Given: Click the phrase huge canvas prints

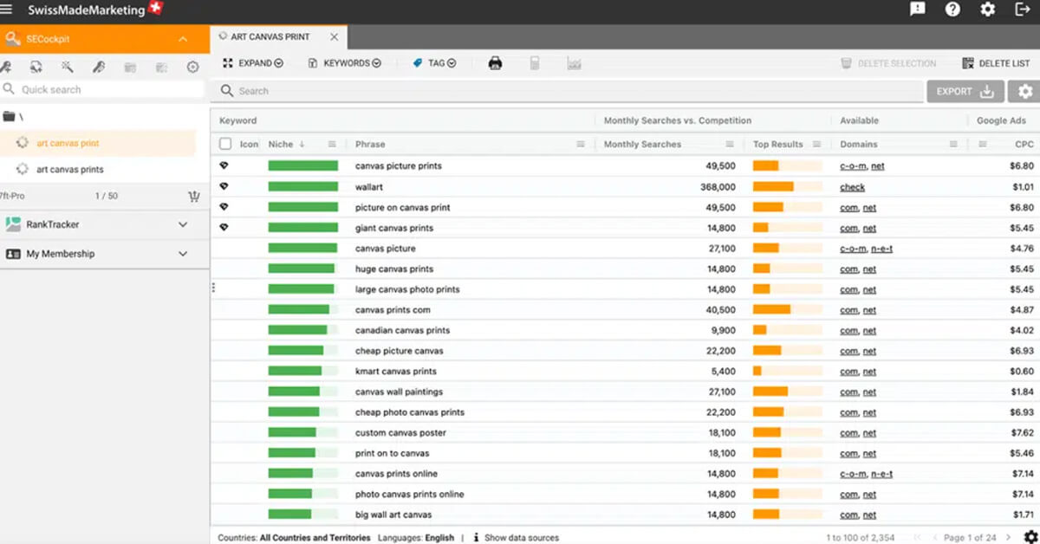Looking at the screenshot, I should [393, 269].
